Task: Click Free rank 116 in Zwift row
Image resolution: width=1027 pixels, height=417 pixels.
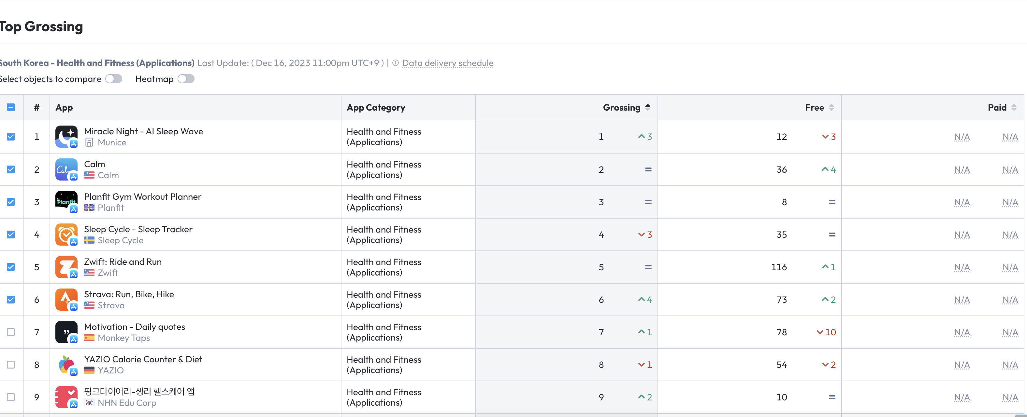Action: [x=779, y=267]
